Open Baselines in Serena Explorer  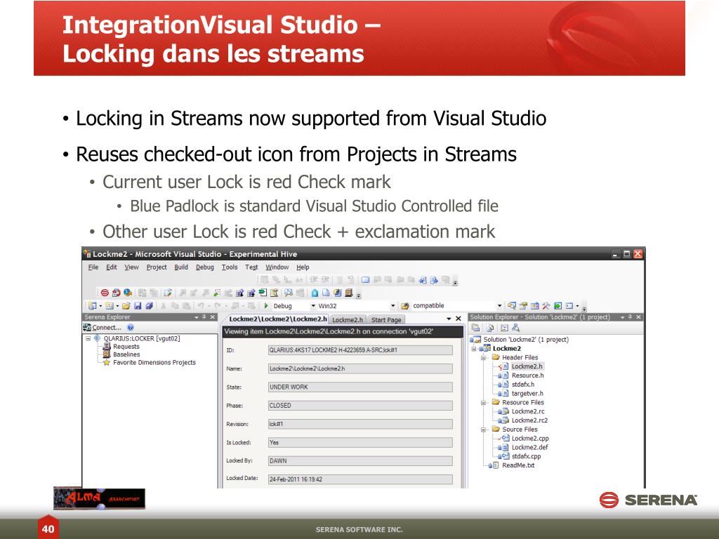click(x=126, y=354)
